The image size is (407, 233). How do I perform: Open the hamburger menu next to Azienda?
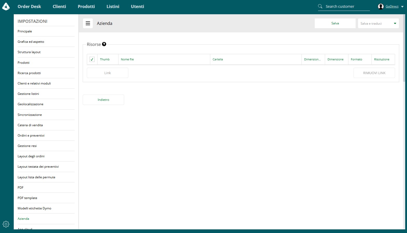(88, 23)
